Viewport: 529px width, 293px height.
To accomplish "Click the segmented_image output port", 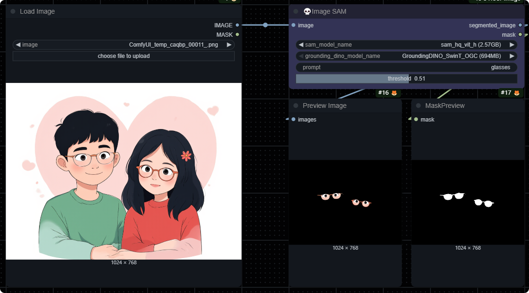I will click(x=520, y=25).
